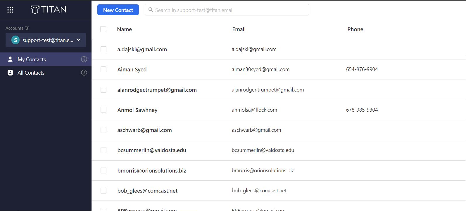Click the info icon beside All Contacts
Viewport: 466px width, 211px height.
(84, 73)
